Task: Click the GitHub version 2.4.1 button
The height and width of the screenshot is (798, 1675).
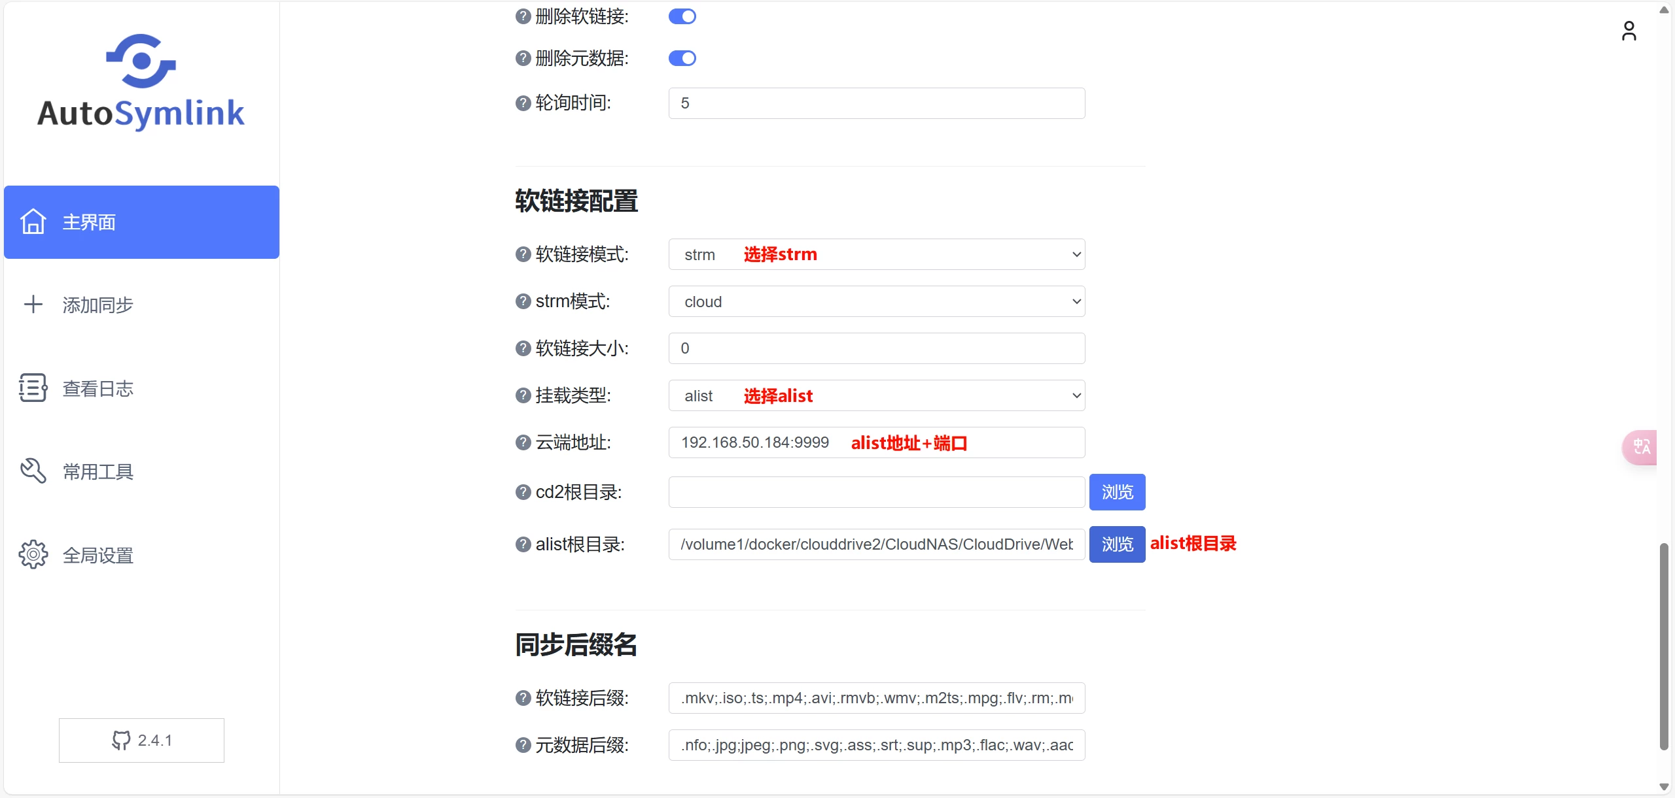Action: click(141, 740)
